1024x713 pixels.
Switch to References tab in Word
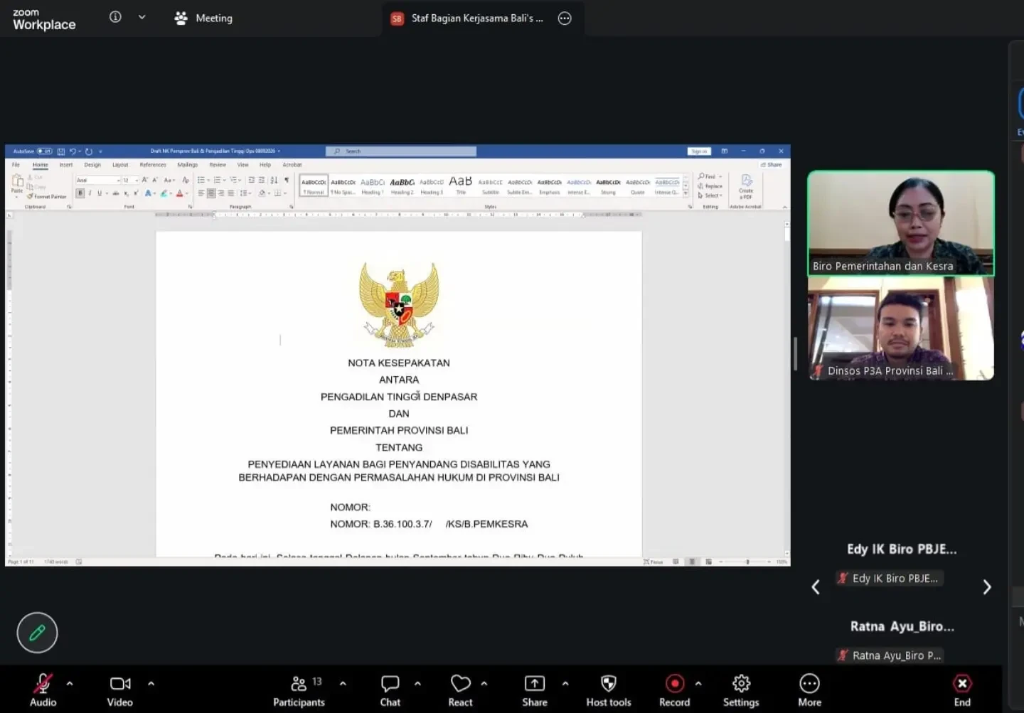point(153,165)
